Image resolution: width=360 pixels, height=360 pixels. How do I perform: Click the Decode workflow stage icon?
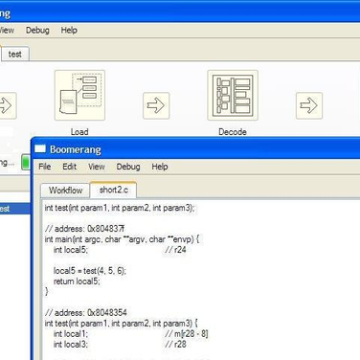pyautogui.click(x=233, y=96)
